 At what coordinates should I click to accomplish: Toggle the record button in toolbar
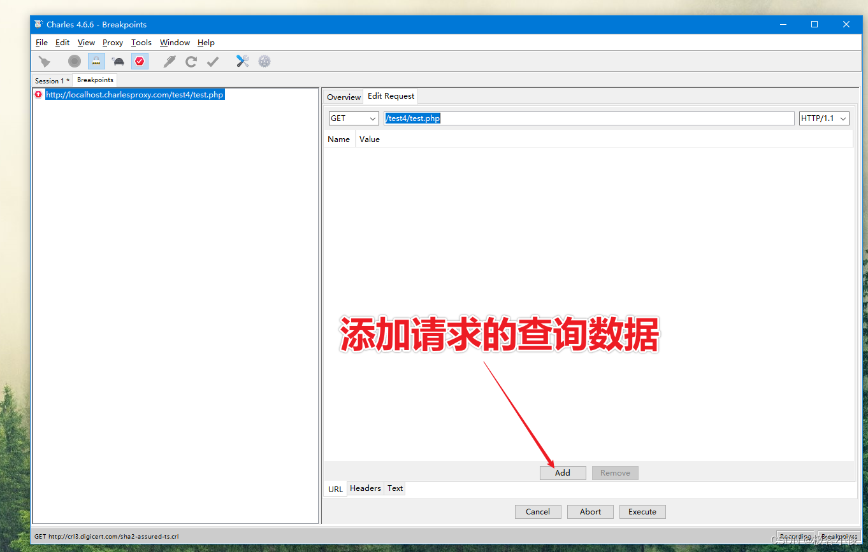(x=75, y=61)
